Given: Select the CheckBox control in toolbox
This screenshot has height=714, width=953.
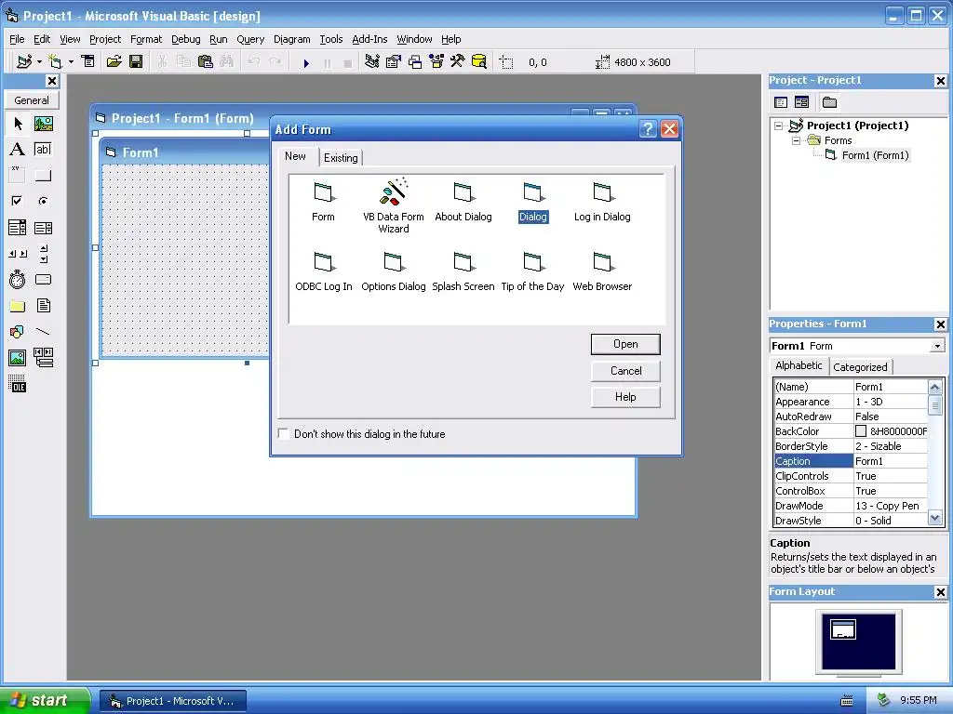Looking at the screenshot, I should coord(18,201).
